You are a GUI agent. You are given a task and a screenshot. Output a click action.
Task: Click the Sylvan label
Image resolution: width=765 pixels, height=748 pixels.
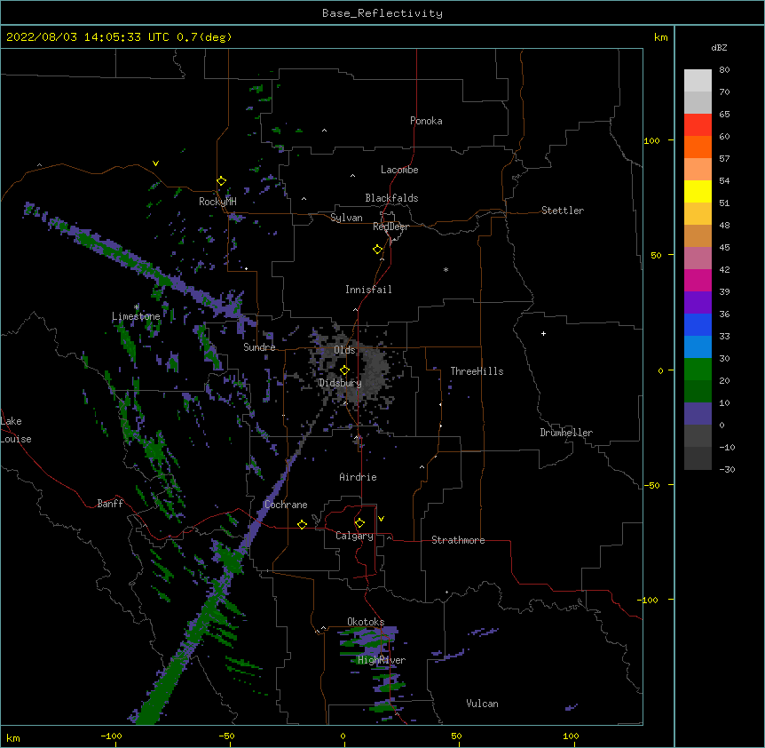[346, 218]
